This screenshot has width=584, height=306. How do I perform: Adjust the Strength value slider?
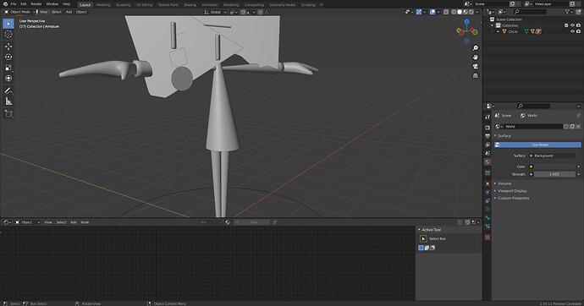(554, 174)
